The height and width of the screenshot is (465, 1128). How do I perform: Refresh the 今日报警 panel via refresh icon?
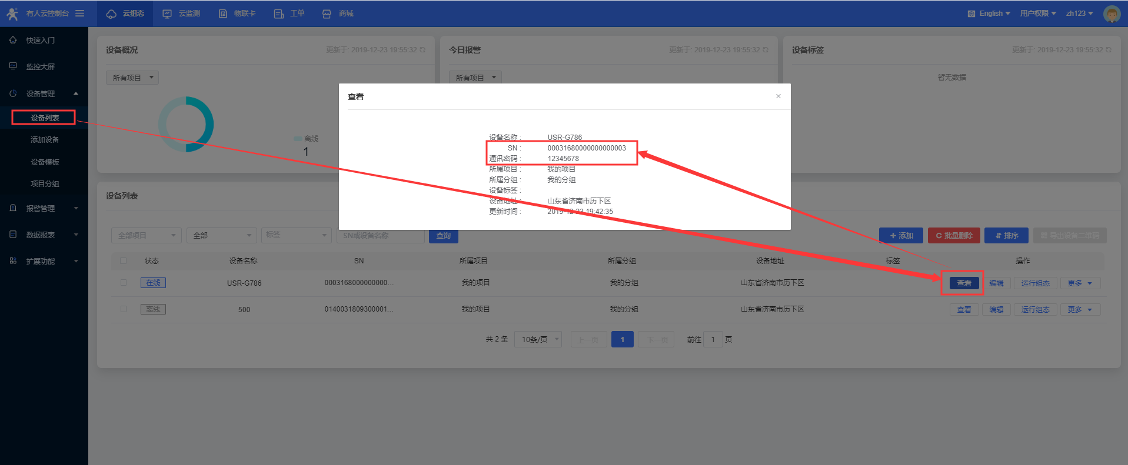766,50
